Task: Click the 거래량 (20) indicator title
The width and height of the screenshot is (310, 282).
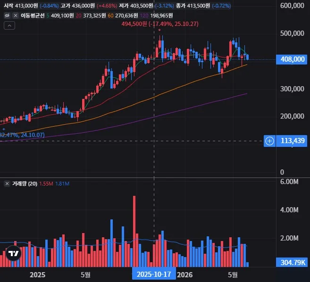Action: click(25, 184)
